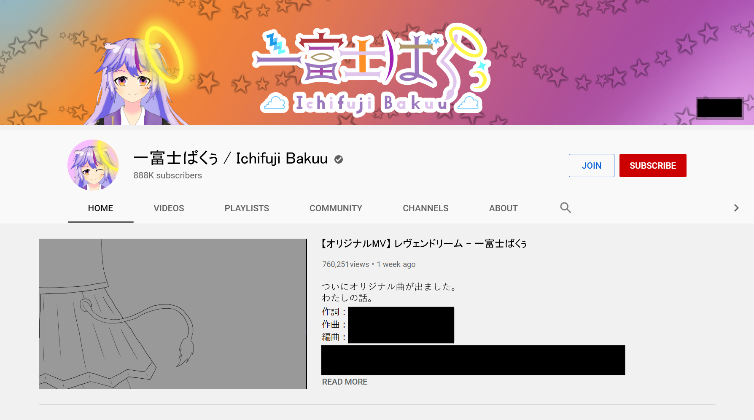Click the 888K subscribers count
This screenshot has height=420, width=754.
(x=167, y=175)
